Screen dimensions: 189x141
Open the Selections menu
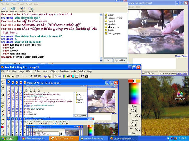(64, 71)
